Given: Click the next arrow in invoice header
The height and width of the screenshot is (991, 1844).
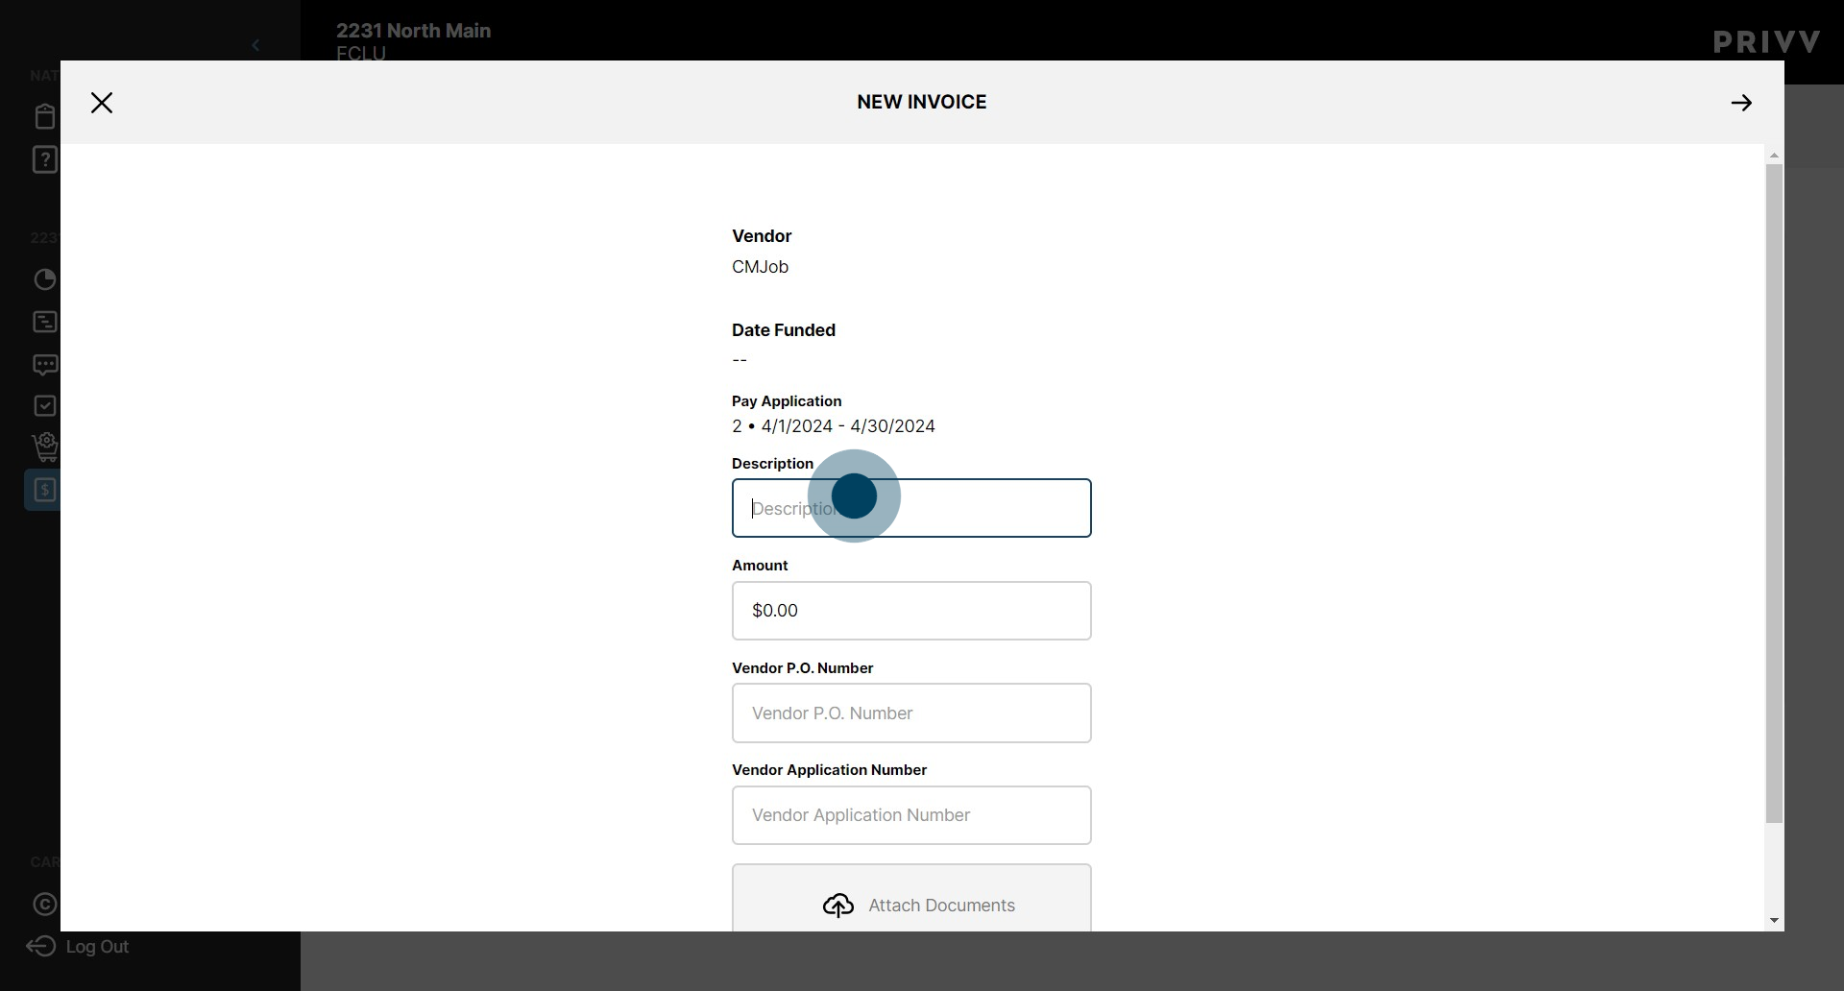Looking at the screenshot, I should [x=1741, y=103].
